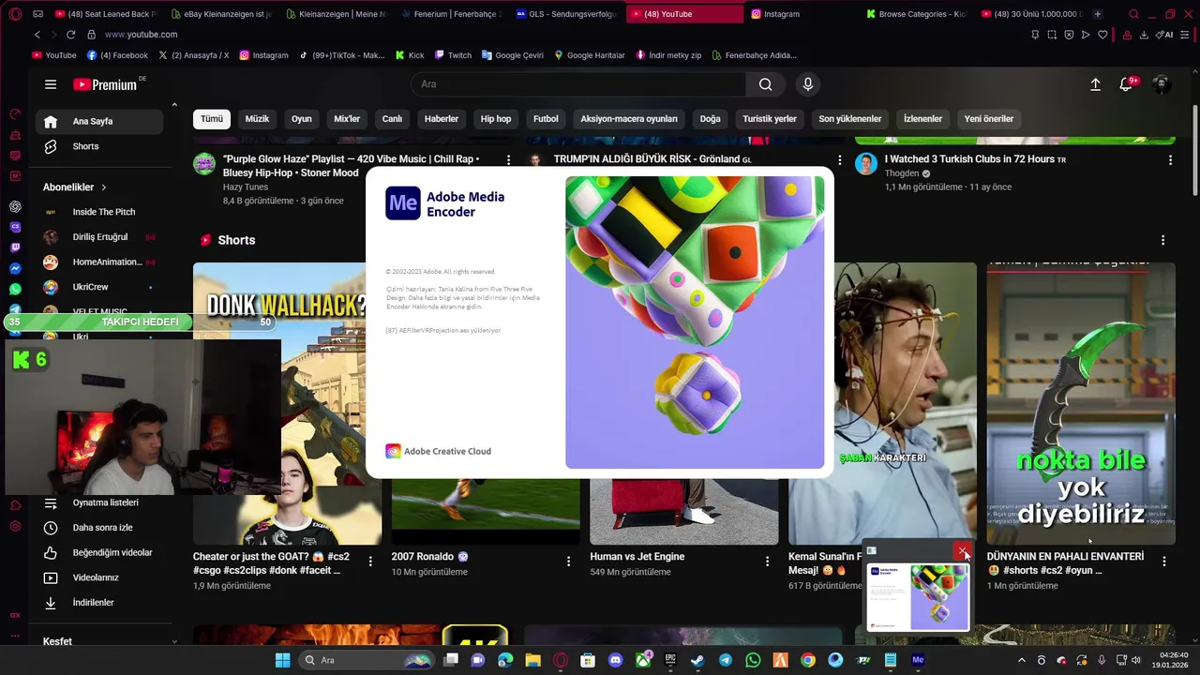Switch to the GLS Sendungsverfolgung browser tab
Viewport: 1200px width, 675px height.
(x=567, y=14)
